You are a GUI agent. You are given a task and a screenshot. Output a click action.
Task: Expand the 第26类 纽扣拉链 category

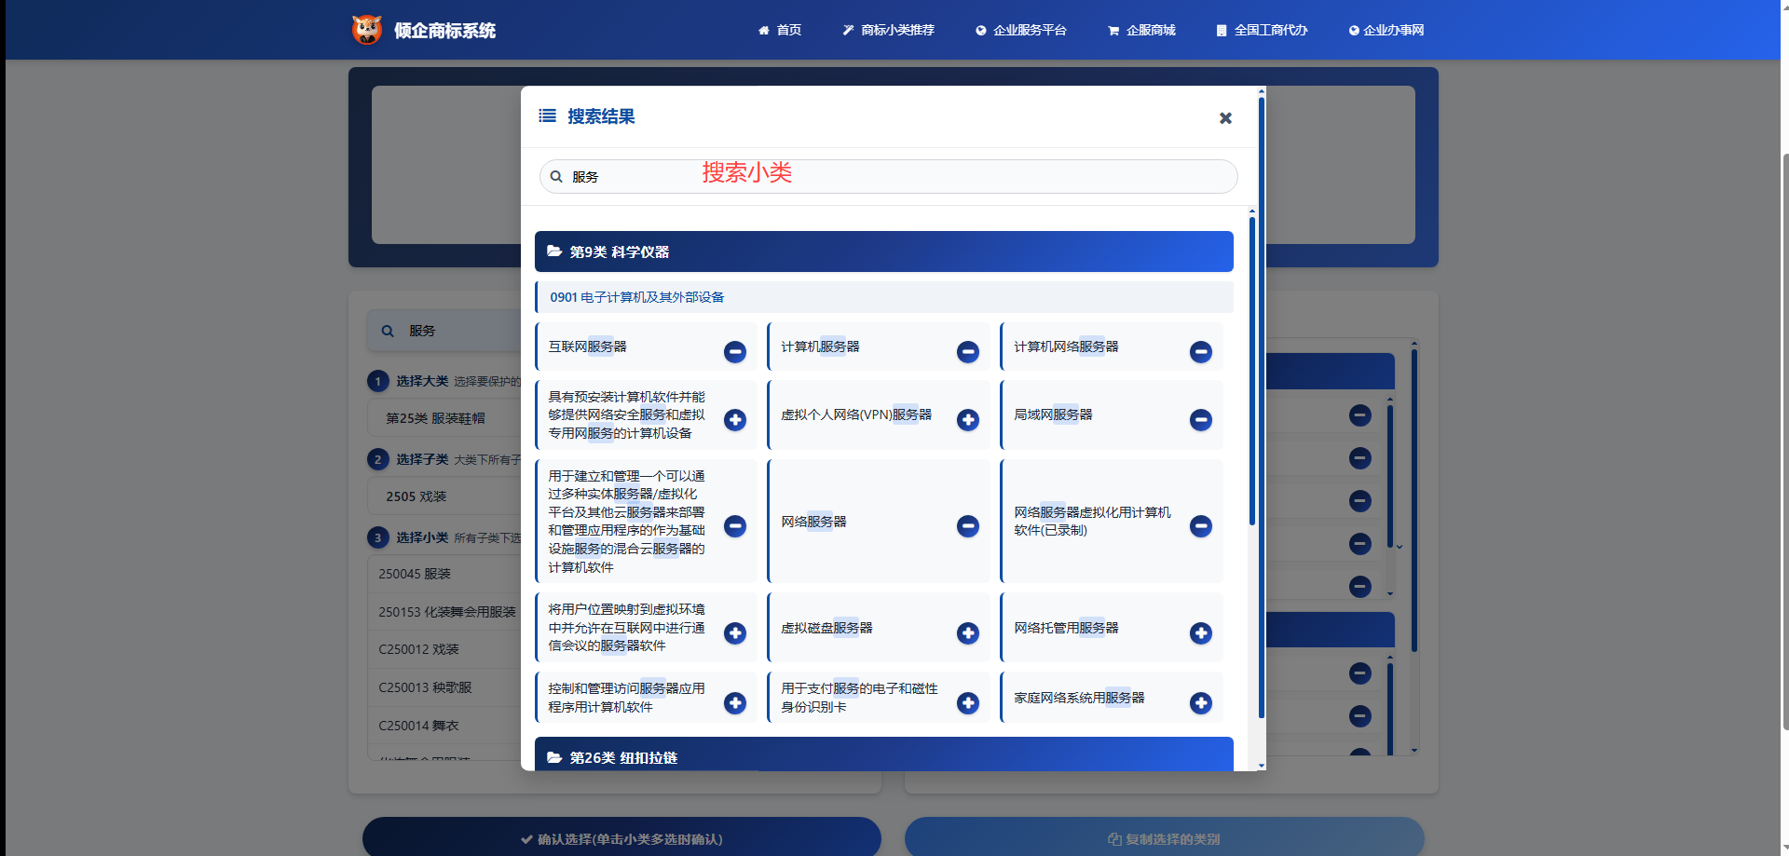[883, 756]
